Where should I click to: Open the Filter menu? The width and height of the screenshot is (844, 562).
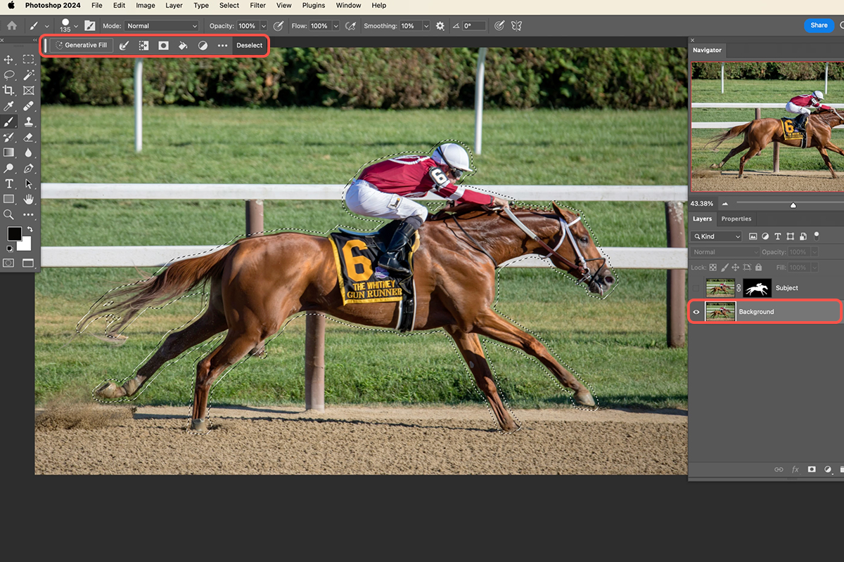257,6
